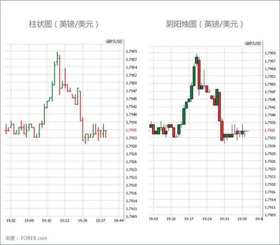Screen dimensions: 280x245
Task: Click the 19:44 time label
Action: point(119,221)
